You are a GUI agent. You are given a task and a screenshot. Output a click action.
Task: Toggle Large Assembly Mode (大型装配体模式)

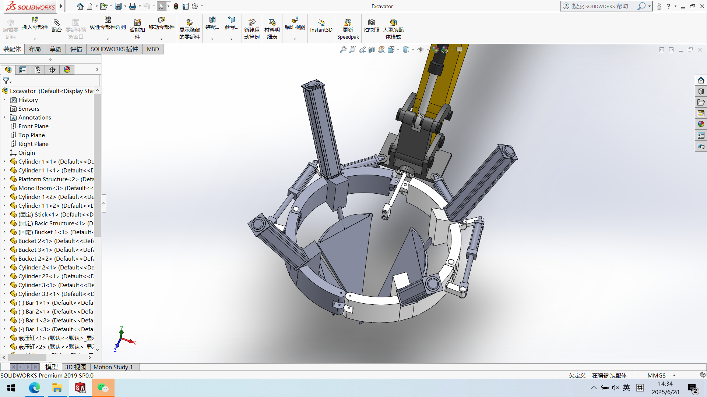click(393, 23)
